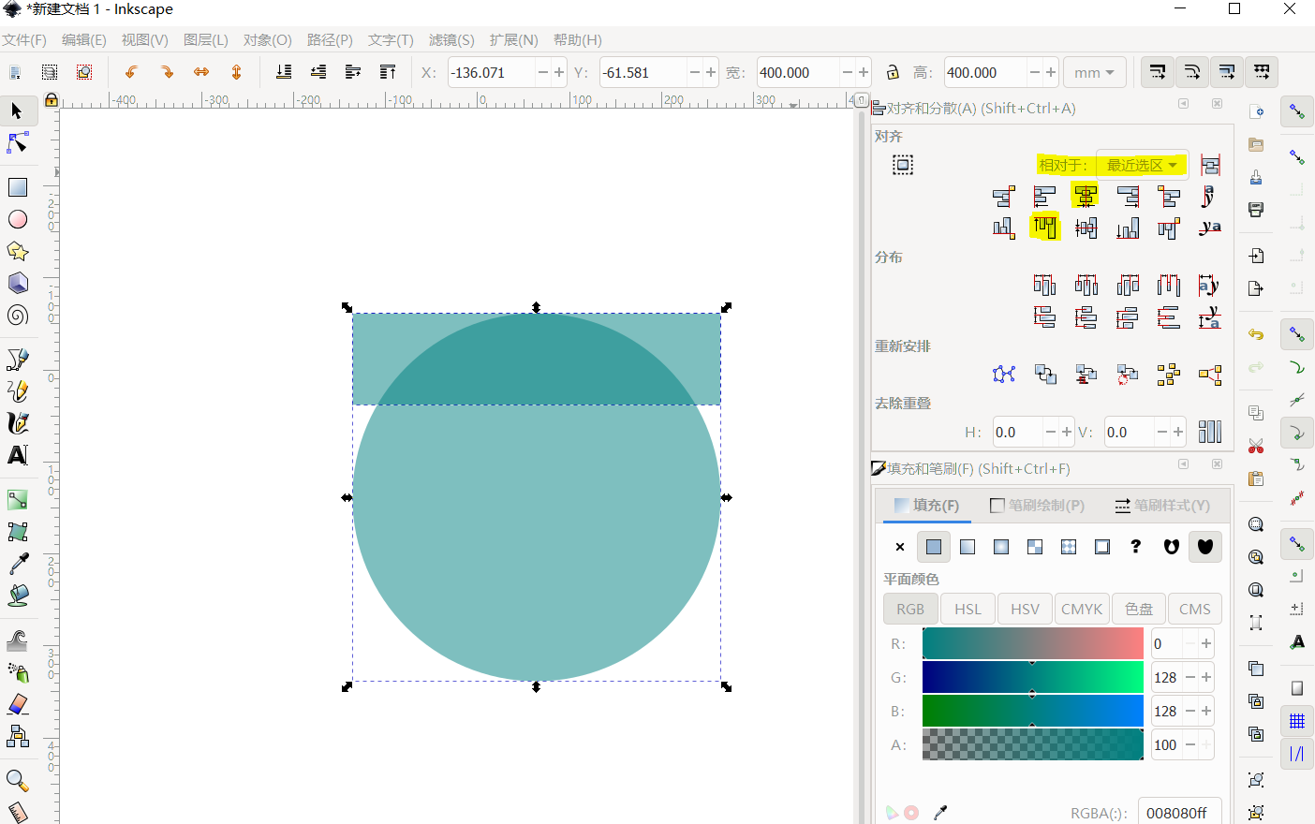This screenshot has height=824, width=1315.
Task: Open the 相对于 alignment dropdown
Action: (x=1142, y=164)
